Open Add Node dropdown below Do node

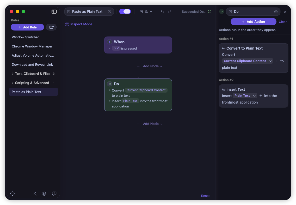click(150, 124)
